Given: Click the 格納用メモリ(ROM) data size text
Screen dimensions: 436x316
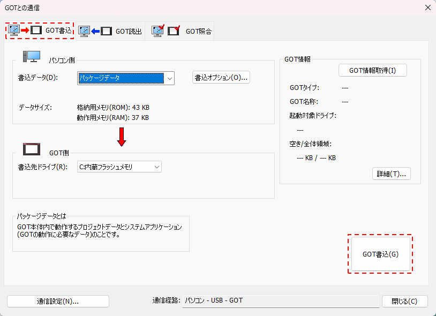Looking at the screenshot, I should 113,107.
